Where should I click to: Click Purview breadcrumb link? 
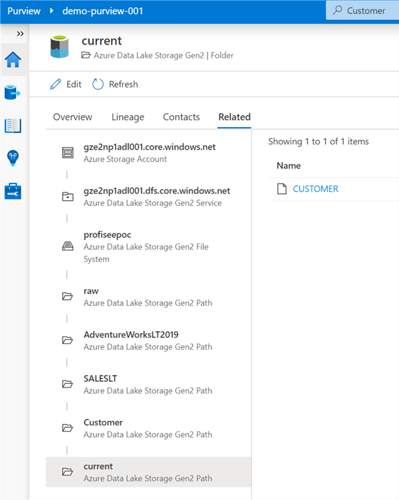[x=24, y=11]
